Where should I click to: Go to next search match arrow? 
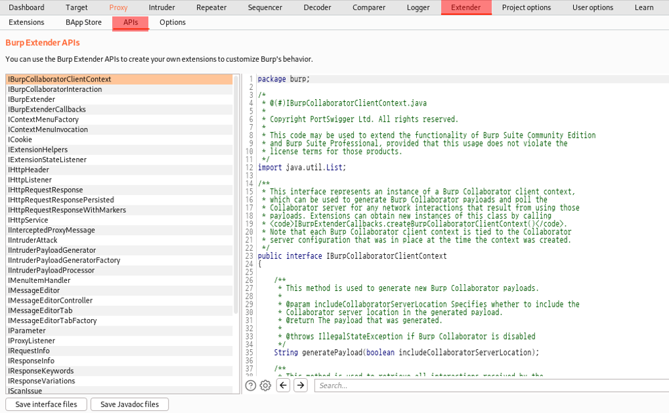pyautogui.click(x=301, y=385)
